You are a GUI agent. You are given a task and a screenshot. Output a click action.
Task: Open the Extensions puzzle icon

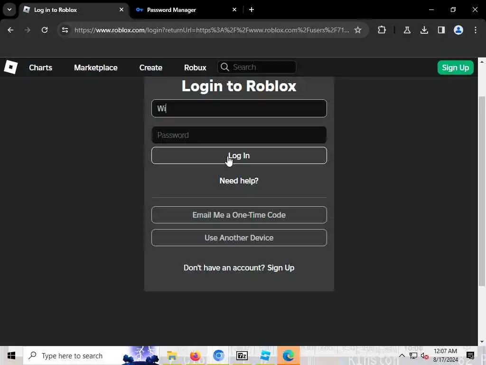382,30
